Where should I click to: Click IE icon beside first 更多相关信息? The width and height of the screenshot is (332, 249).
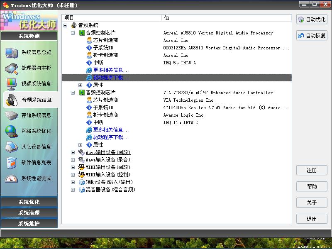(89, 70)
